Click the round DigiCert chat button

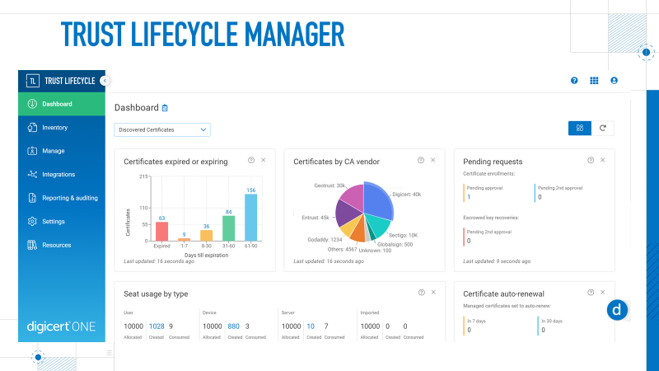(x=617, y=310)
